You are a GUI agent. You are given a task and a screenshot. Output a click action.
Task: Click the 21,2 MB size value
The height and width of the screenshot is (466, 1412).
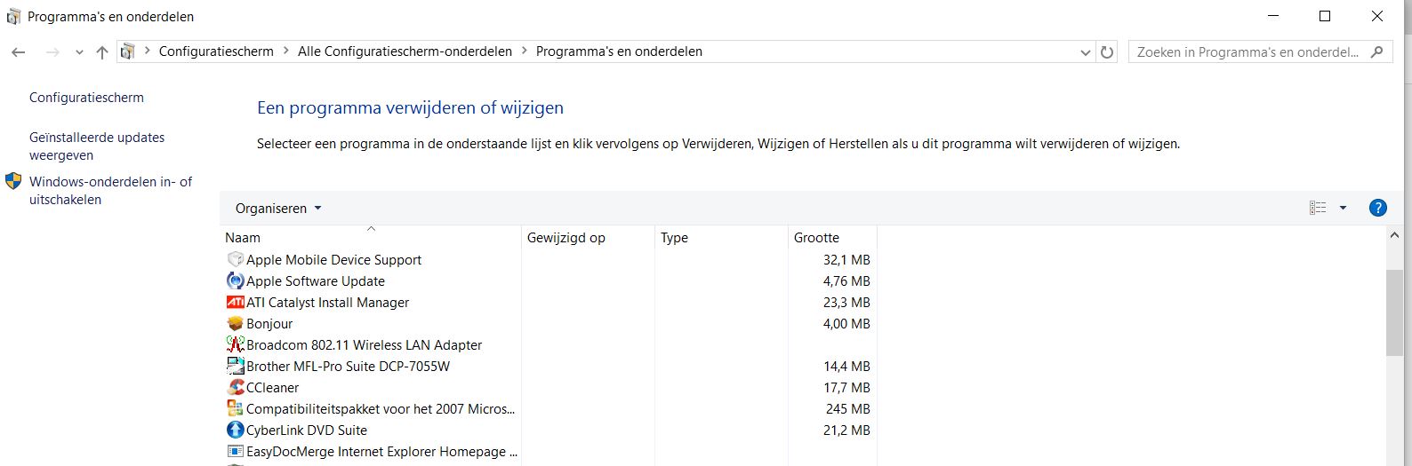[846, 430]
